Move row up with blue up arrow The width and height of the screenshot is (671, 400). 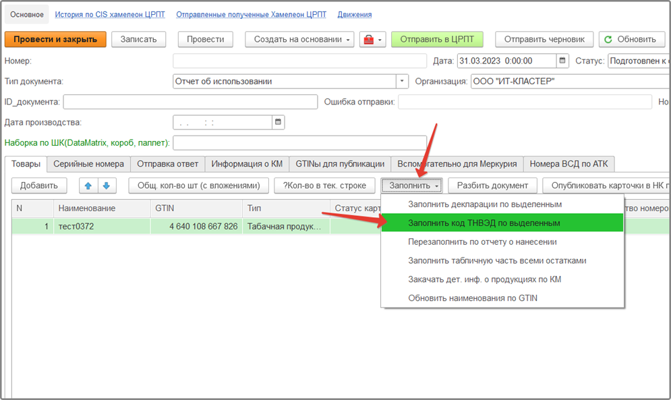(88, 185)
